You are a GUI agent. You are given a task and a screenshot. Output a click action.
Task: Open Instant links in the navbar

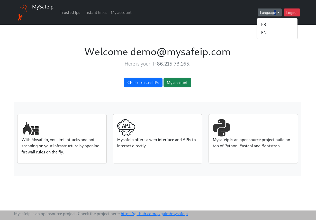(x=95, y=12)
